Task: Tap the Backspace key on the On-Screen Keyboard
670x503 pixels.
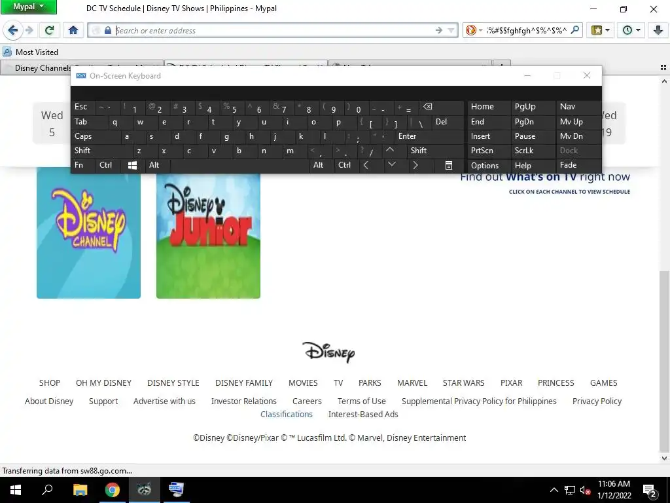Action: pos(441,107)
